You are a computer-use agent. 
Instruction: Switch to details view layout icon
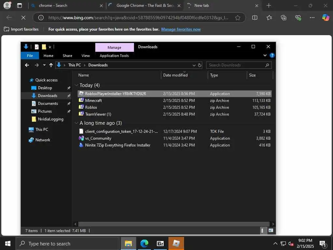click(263, 230)
